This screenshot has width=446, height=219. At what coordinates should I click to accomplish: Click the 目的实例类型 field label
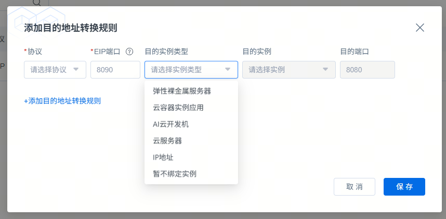pos(166,51)
